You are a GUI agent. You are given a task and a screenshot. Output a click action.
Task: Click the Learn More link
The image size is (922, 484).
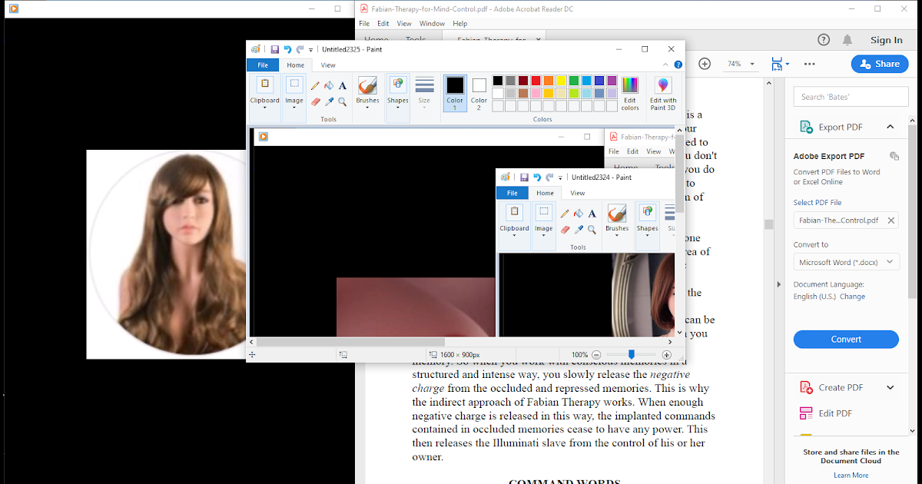tap(851, 476)
